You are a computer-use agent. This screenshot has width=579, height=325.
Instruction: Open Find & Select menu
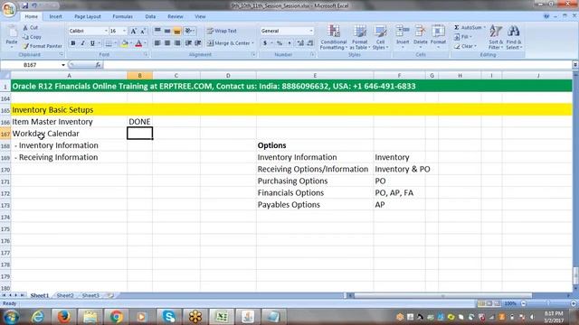point(514,37)
